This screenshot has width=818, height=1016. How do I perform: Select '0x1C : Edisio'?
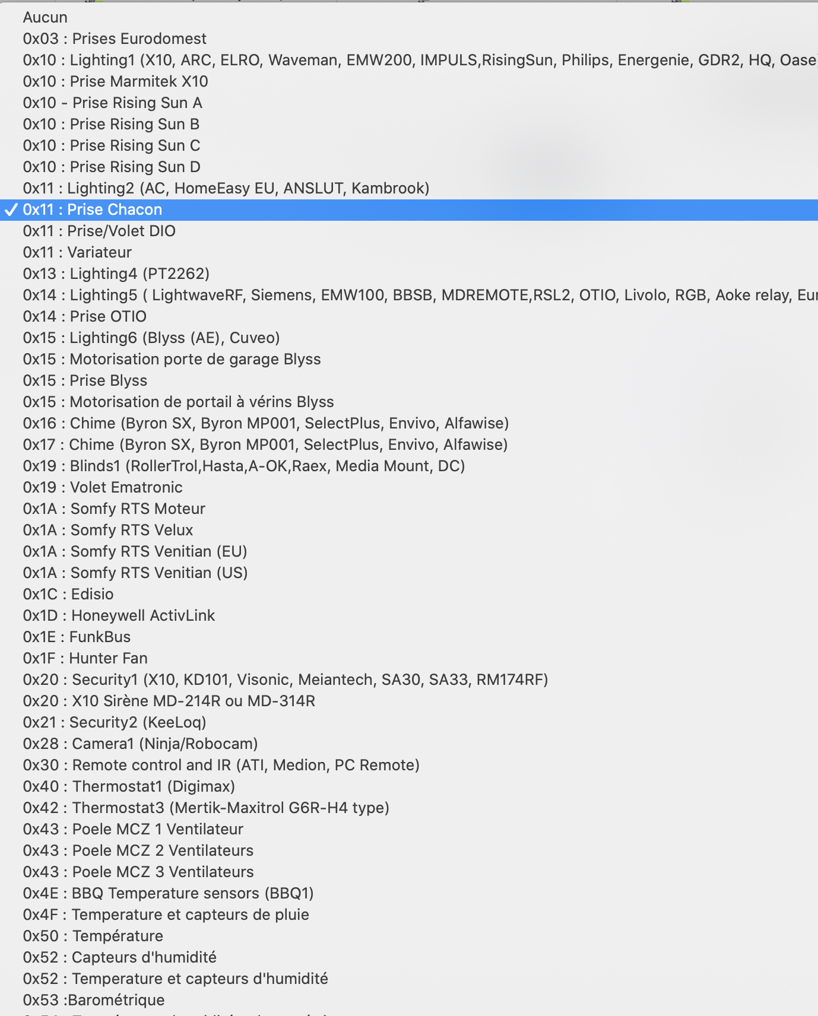pyautogui.click(x=409, y=594)
